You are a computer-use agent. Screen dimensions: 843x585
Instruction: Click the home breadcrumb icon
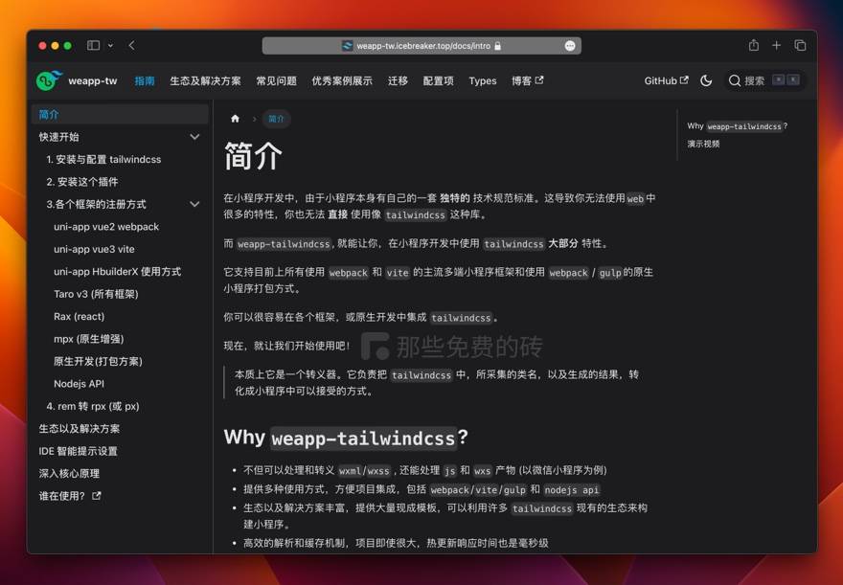click(x=234, y=119)
